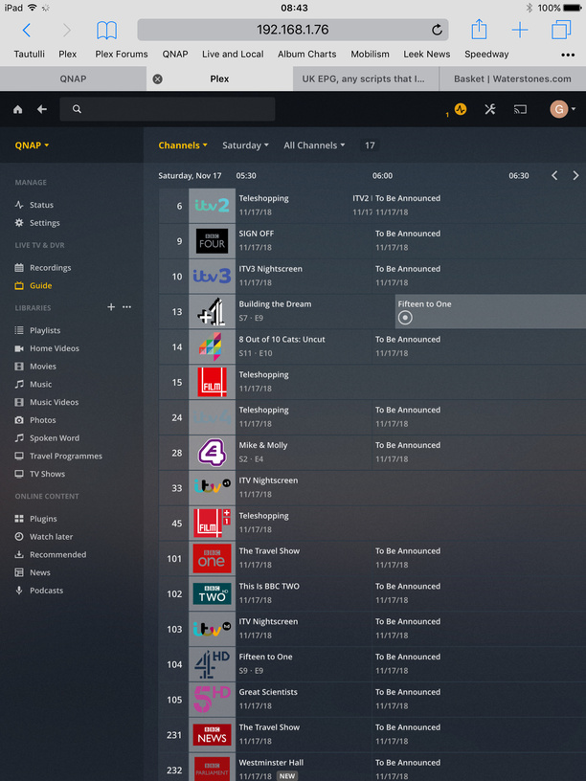Screen dimensions: 586x781
Task: Open the Plex Forums bookmark
Action: (122, 55)
